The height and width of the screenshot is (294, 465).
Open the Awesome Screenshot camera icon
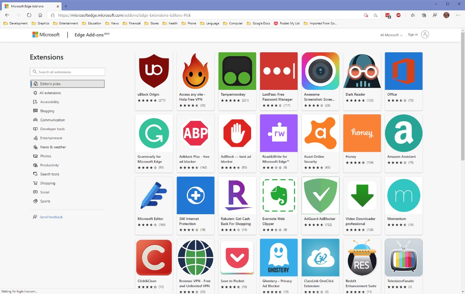[x=320, y=71]
